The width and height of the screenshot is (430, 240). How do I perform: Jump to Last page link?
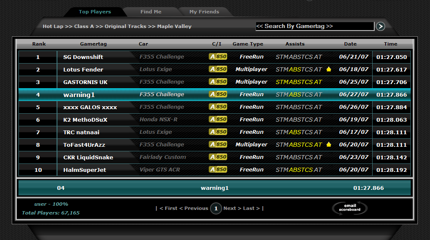[251, 208]
